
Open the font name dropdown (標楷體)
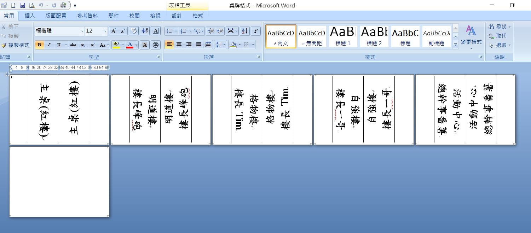click(x=82, y=31)
